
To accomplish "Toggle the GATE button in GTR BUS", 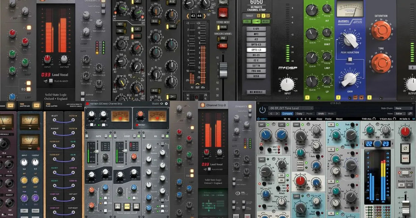I will (x=262, y=159).
